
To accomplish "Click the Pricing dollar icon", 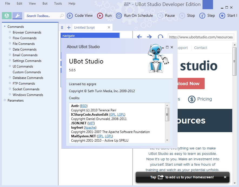I will pyautogui.click(x=192, y=99).
